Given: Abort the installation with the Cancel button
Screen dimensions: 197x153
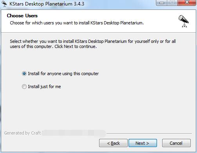Looking at the screenshot, I should pyautogui.click(x=176, y=143).
